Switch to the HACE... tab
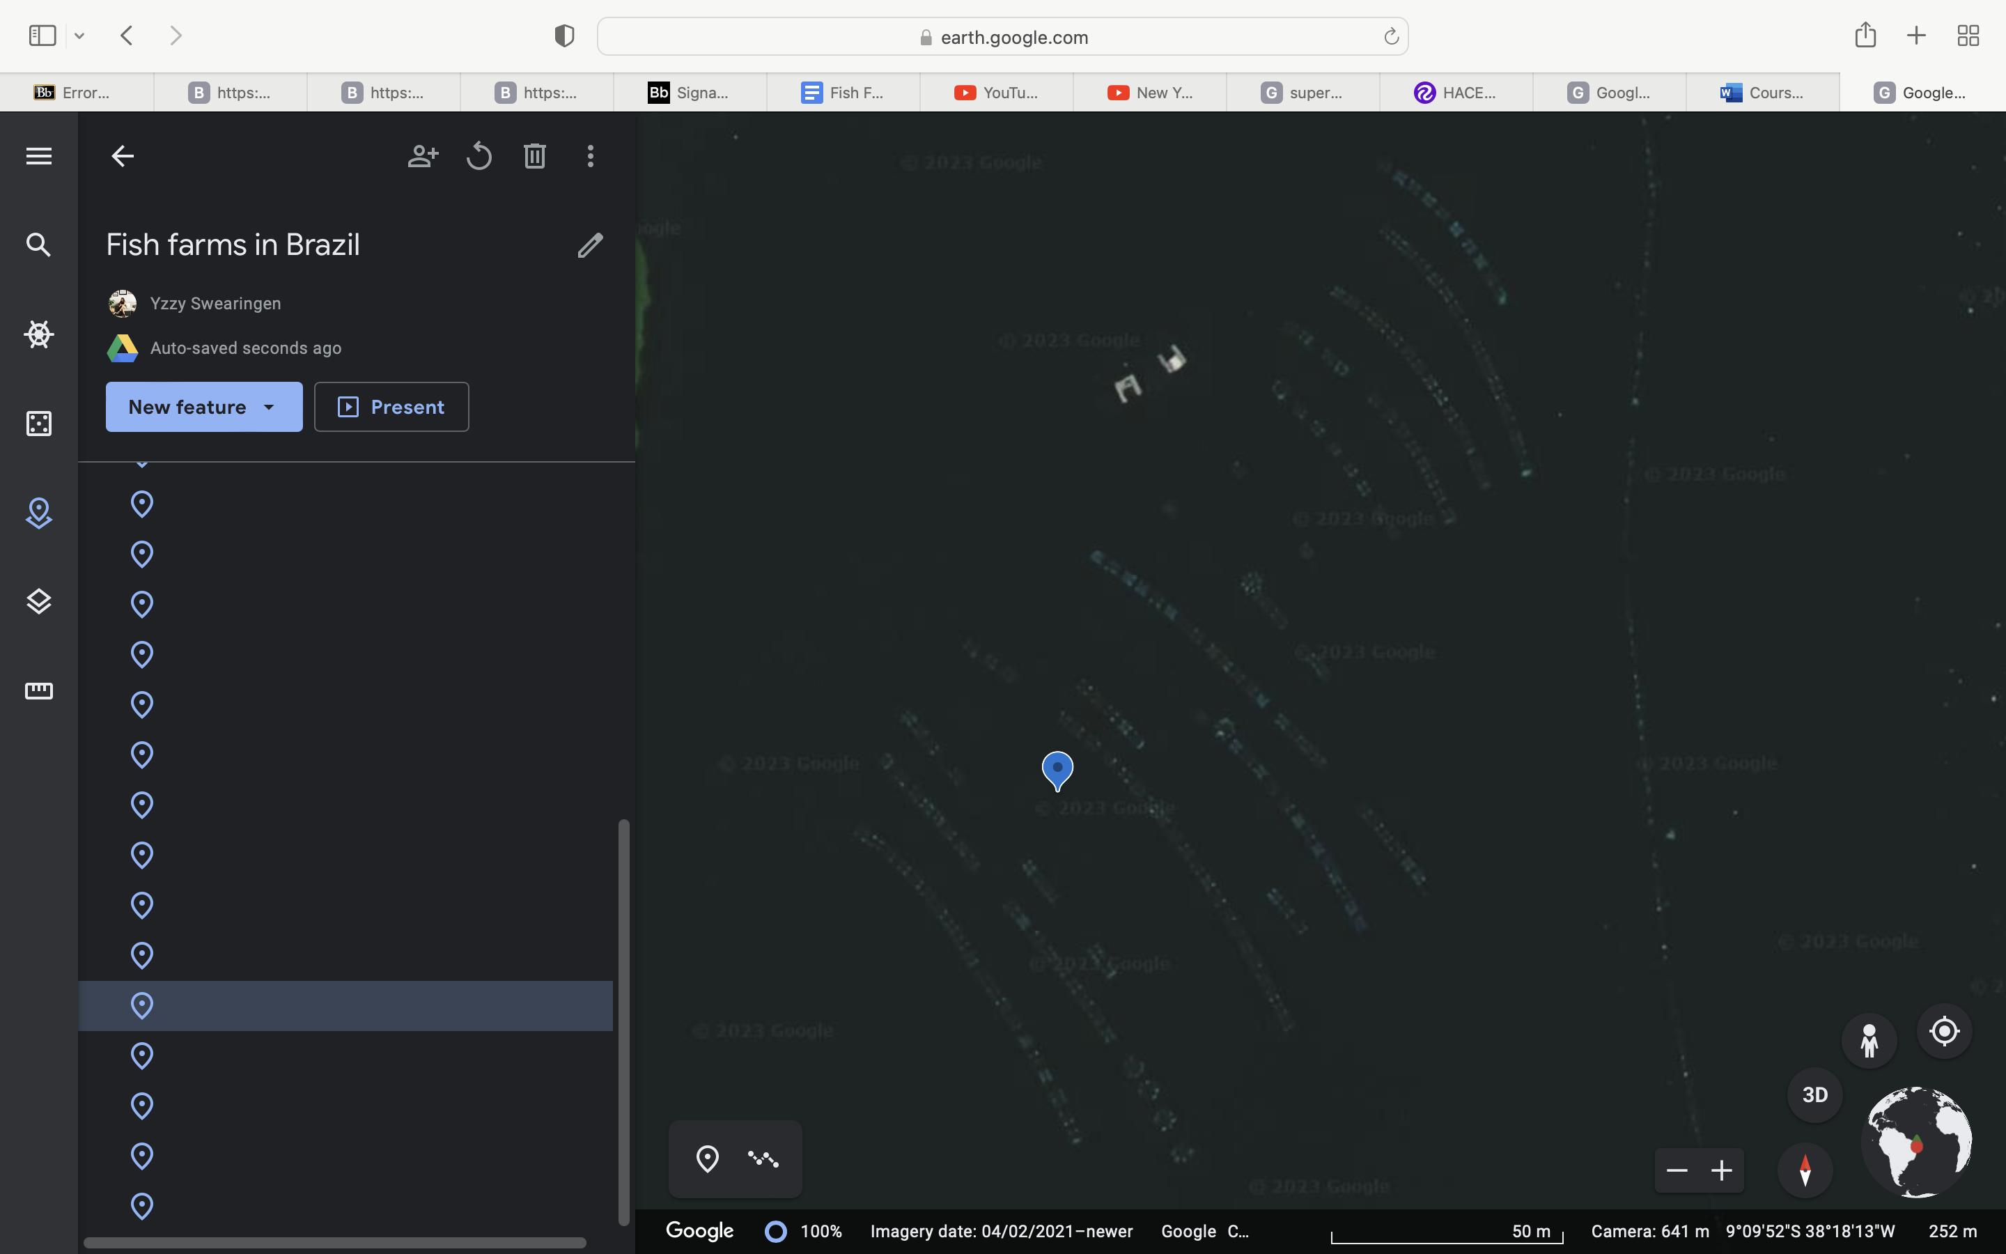The height and width of the screenshot is (1254, 2006). [1456, 93]
